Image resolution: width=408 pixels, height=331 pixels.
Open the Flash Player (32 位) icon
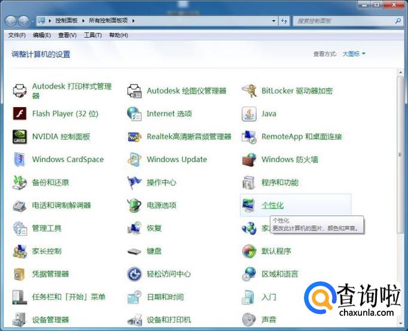[x=20, y=114]
